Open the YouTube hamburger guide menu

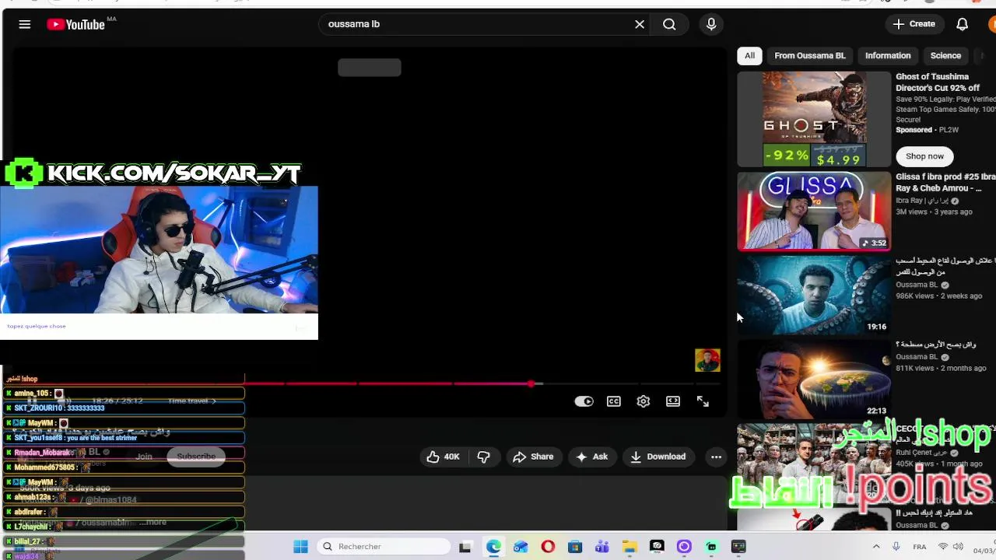25,24
